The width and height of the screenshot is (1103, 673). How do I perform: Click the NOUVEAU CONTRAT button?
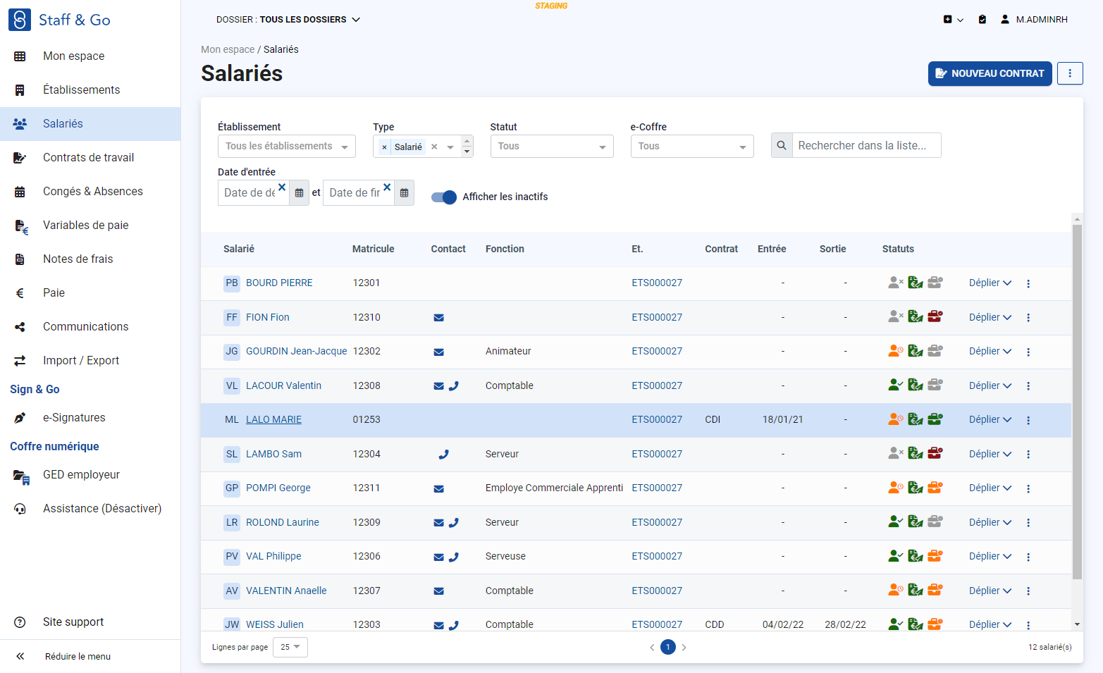tap(990, 73)
